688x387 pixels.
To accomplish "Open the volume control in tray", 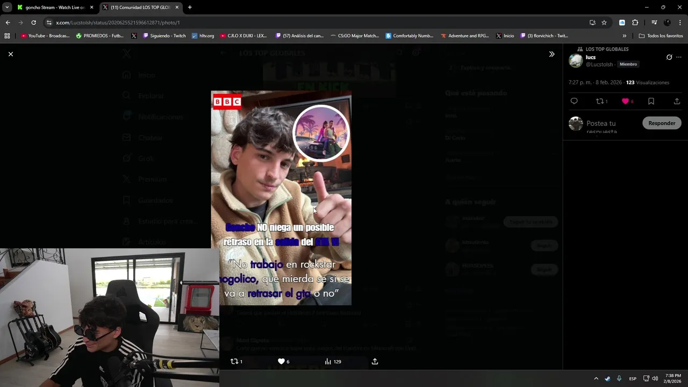I will [655, 378].
